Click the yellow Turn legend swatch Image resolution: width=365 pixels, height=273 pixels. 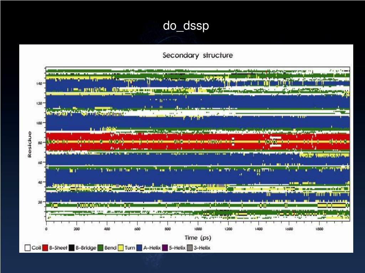[120, 248]
